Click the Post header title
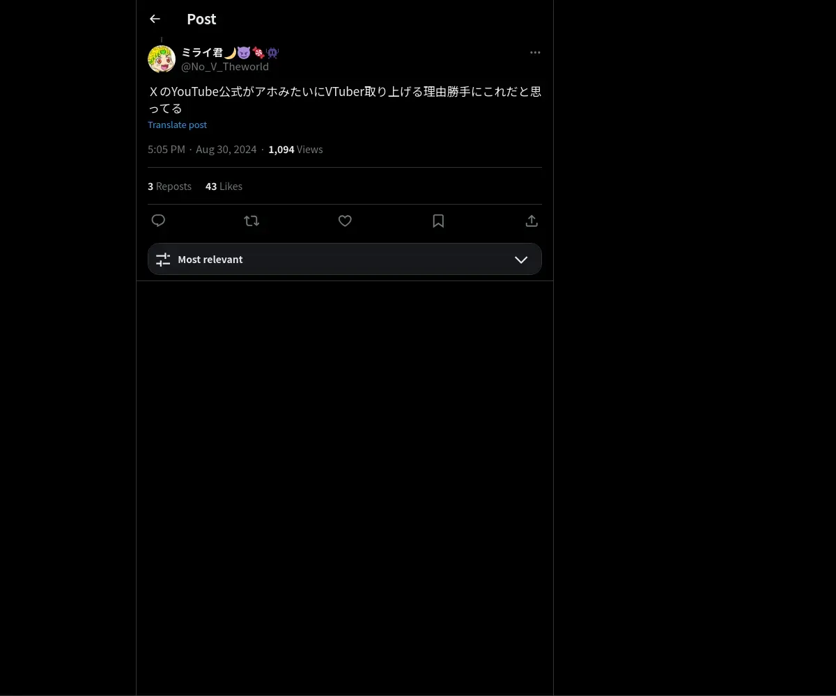Screen dimensions: 836x696 [201, 19]
